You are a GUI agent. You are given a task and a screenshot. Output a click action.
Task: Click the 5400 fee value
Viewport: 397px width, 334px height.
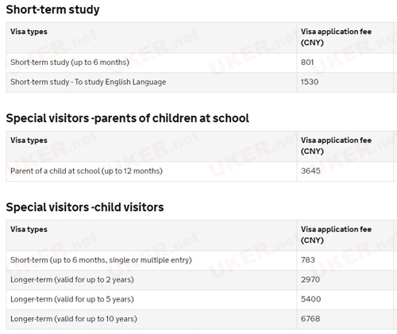coord(310,299)
